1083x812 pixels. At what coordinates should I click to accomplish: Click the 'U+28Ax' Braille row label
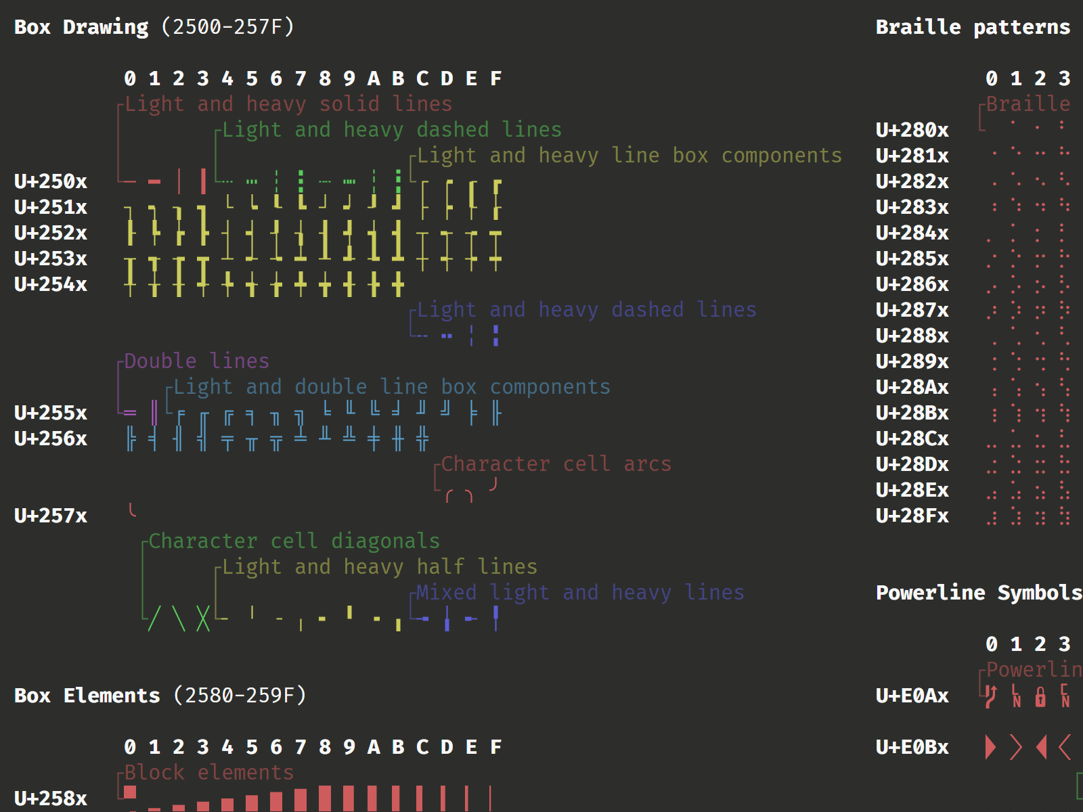(x=912, y=387)
